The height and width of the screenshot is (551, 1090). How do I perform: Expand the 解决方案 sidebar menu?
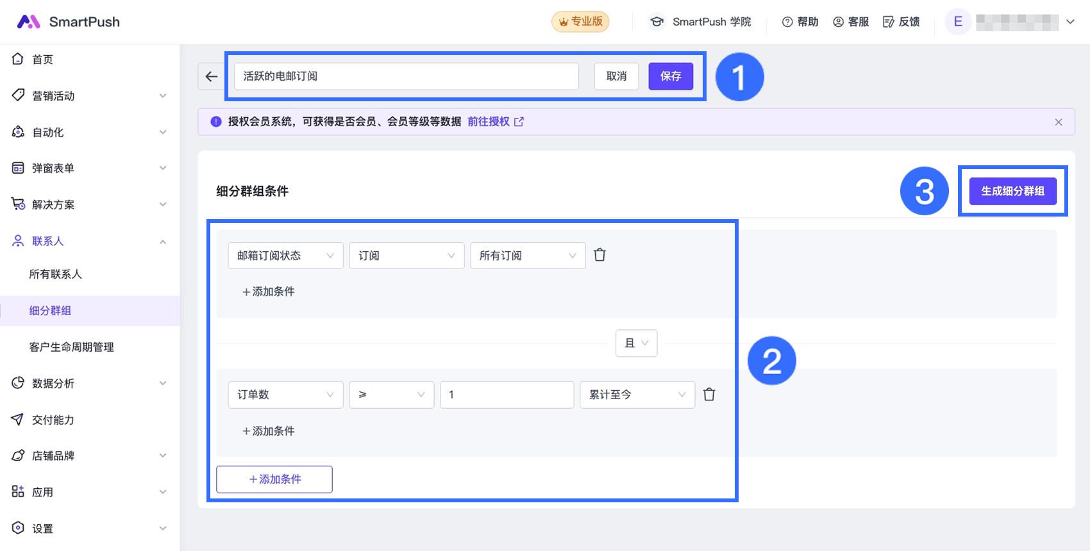coord(163,204)
